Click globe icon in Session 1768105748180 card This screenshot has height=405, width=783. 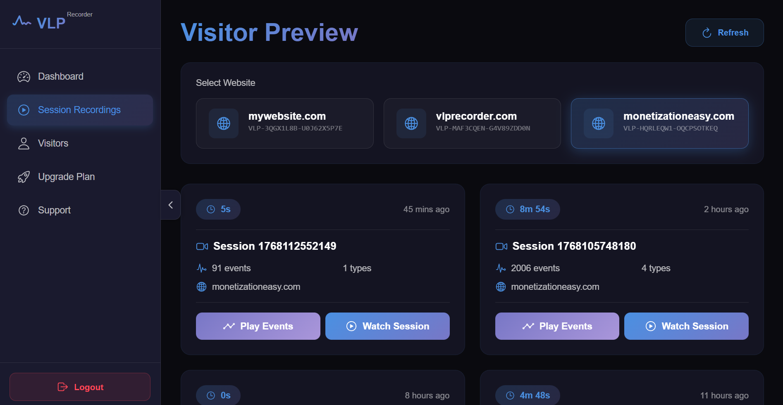501,287
